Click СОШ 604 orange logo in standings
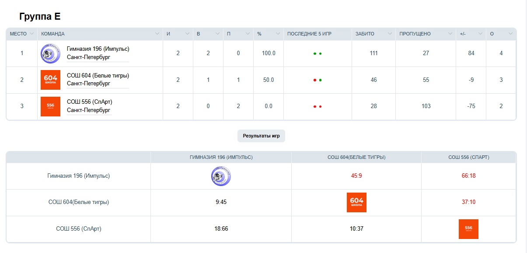This screenshot has height=253, width=527. click(x=50, y=80)
